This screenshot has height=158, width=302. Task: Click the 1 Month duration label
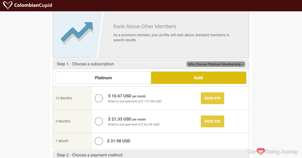[62, 141]
